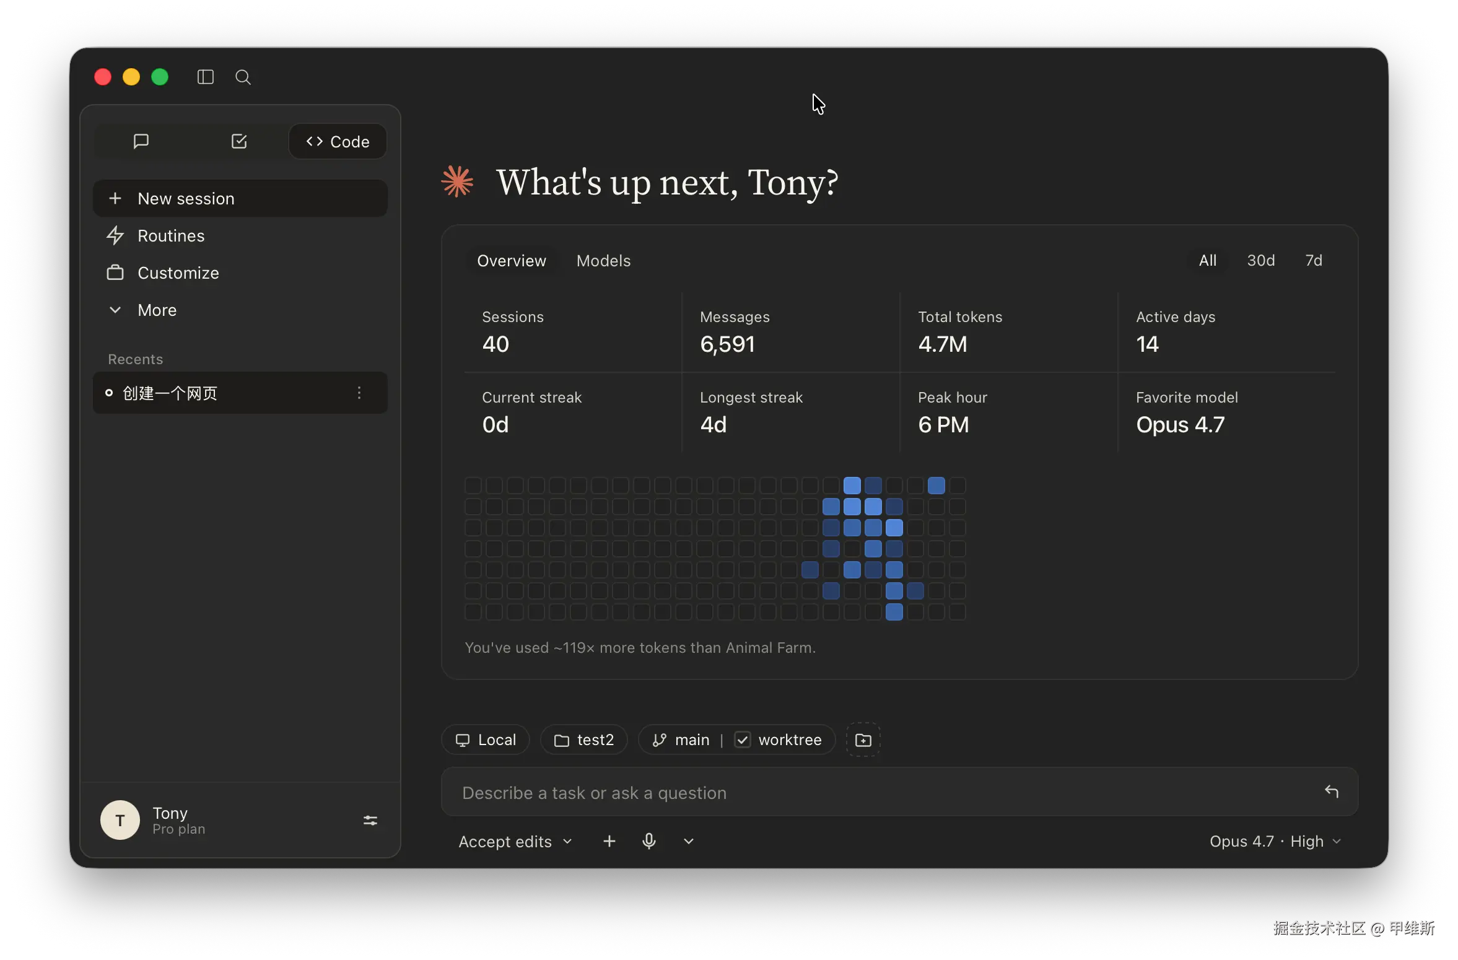Open the main branch selector
The image size is (1458, 960).
click(681, 740)
